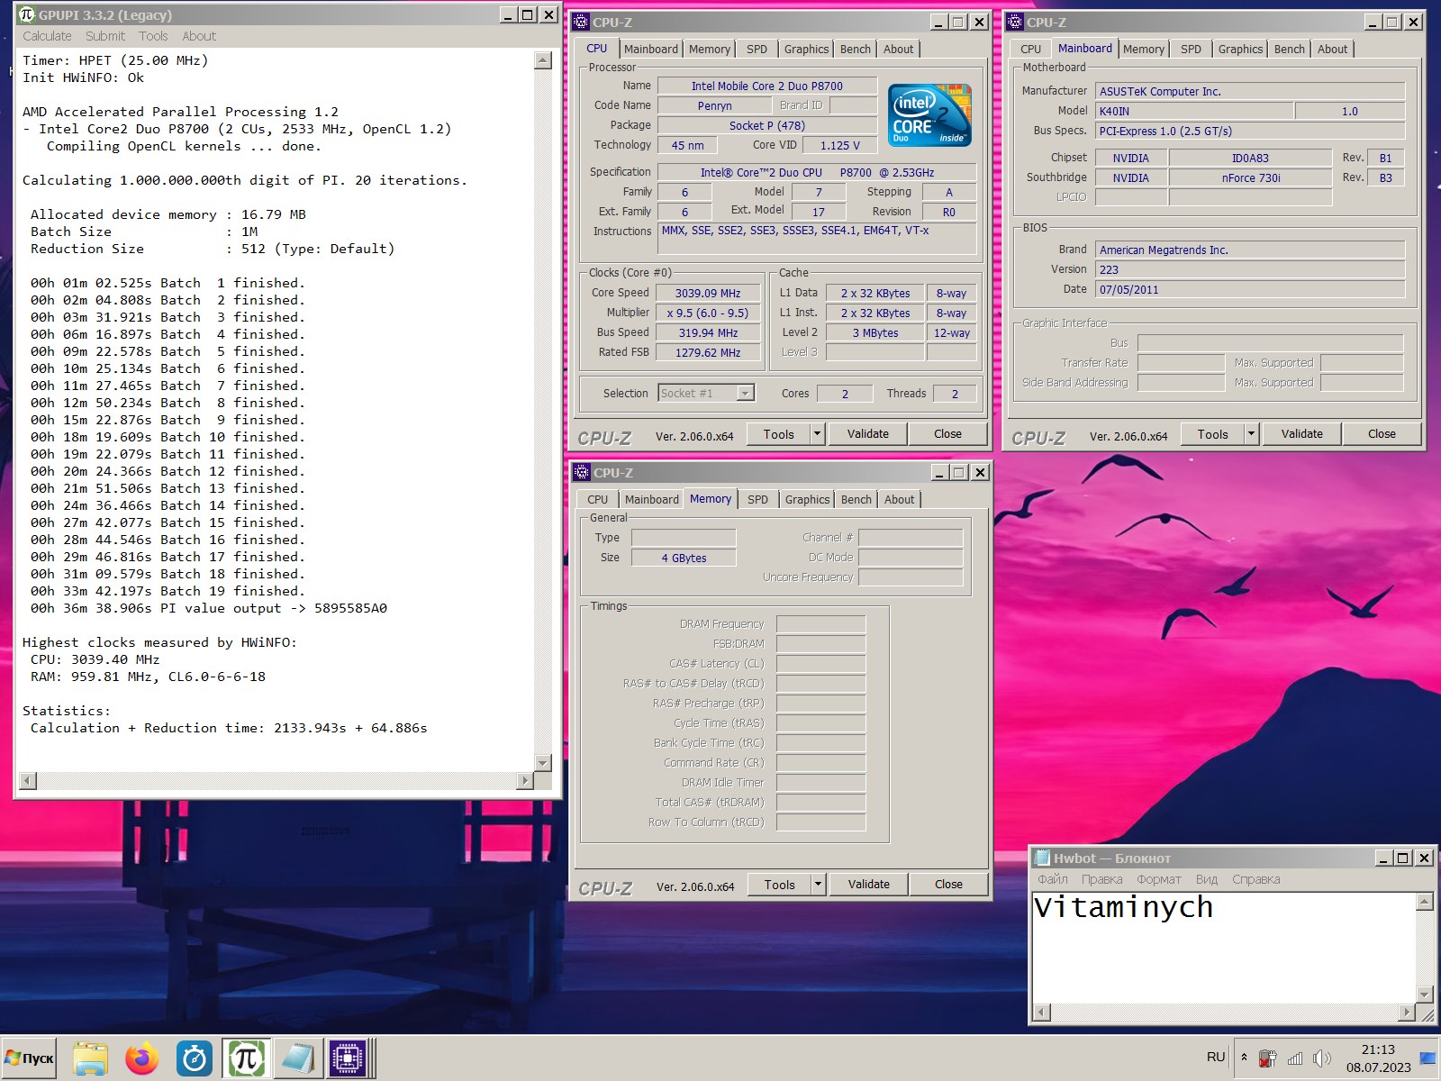Click Validate in Memory CPU-Z window

click(869, 885)
